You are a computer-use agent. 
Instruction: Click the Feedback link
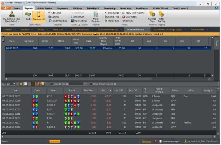pyautogui.click(x=146, y=141)
